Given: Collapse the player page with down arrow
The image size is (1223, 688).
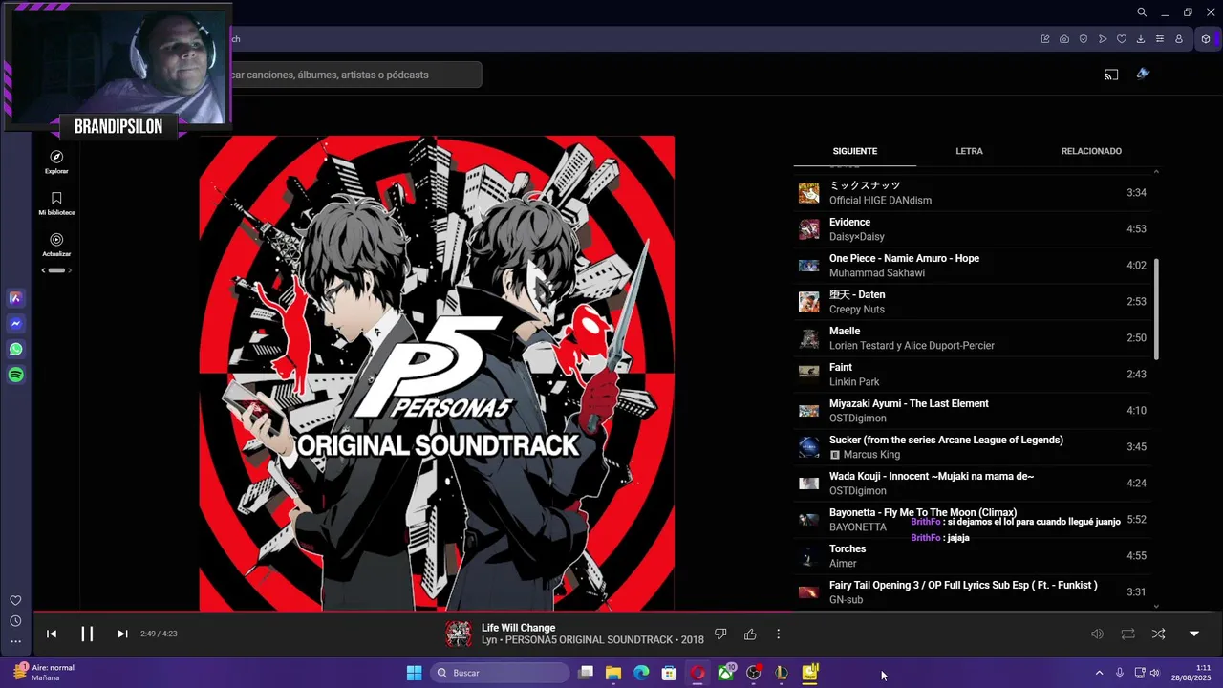Looking at the screenshot, I should click(1193, 634).
